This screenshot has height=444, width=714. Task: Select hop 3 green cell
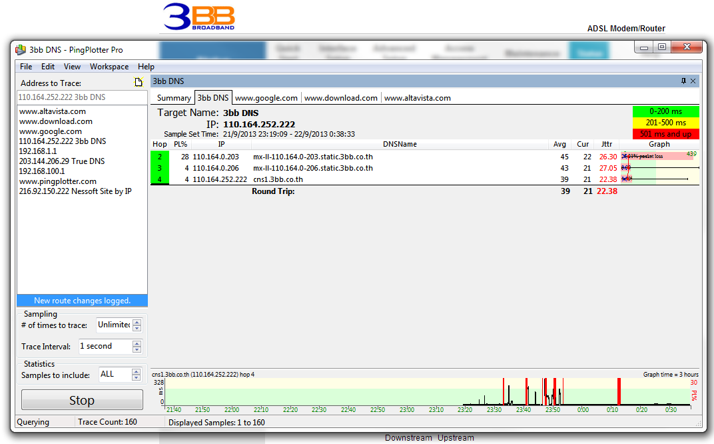tap(160, 168)
